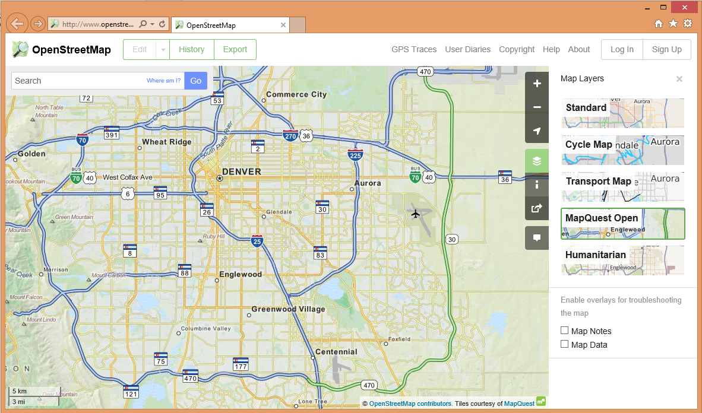The image size is (702, 413).
Task: Open the browser home icon
Action: (x=658, y=24)
